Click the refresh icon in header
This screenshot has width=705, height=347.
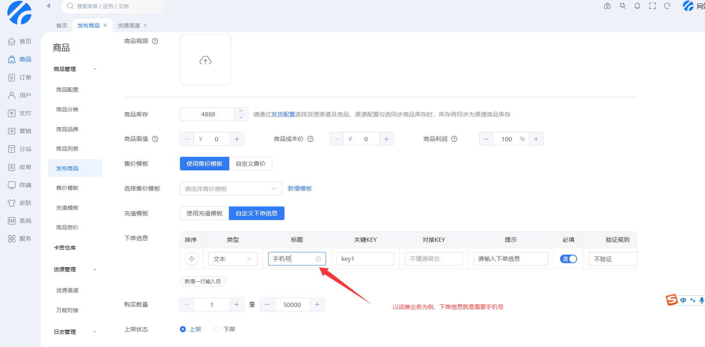pyautogui.click(x=667, y=6)
